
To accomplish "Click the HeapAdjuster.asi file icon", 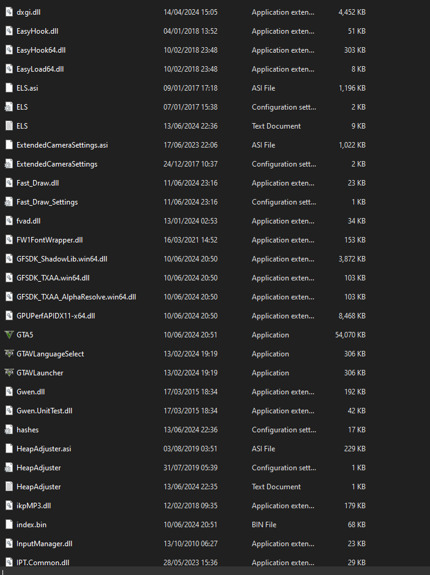I will click(9, 449).
